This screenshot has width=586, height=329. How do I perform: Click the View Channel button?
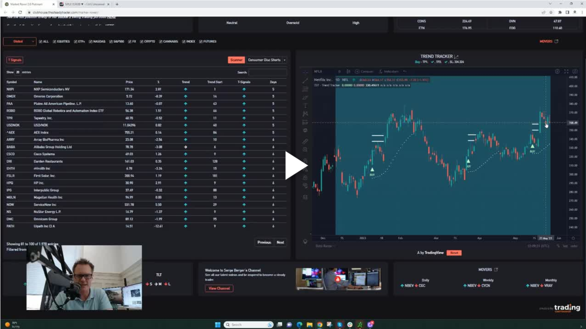pos(219,288)
